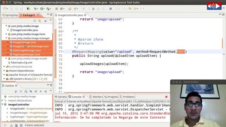Close the ImageController.java editor tab

click(x=85, y=15)
